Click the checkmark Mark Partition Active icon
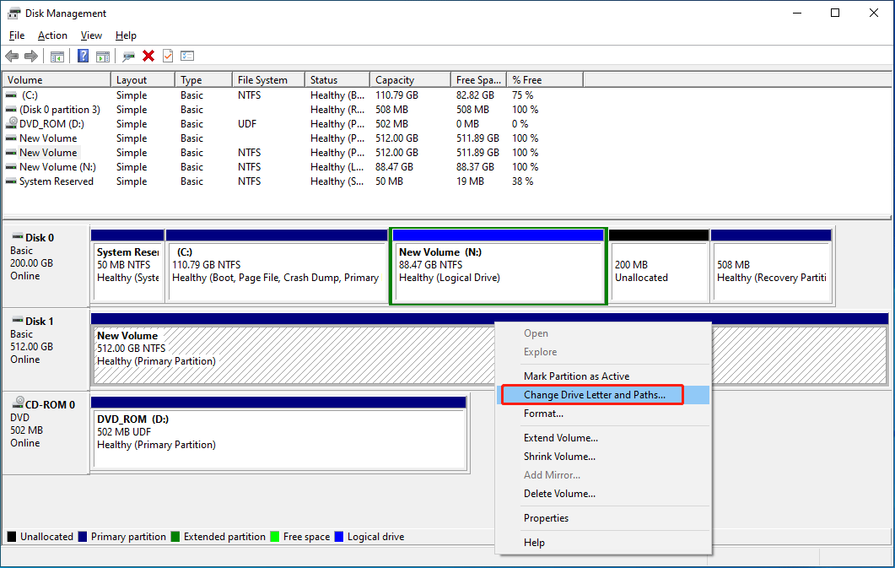This screenshot has width=895, height=568. [168, 57]
